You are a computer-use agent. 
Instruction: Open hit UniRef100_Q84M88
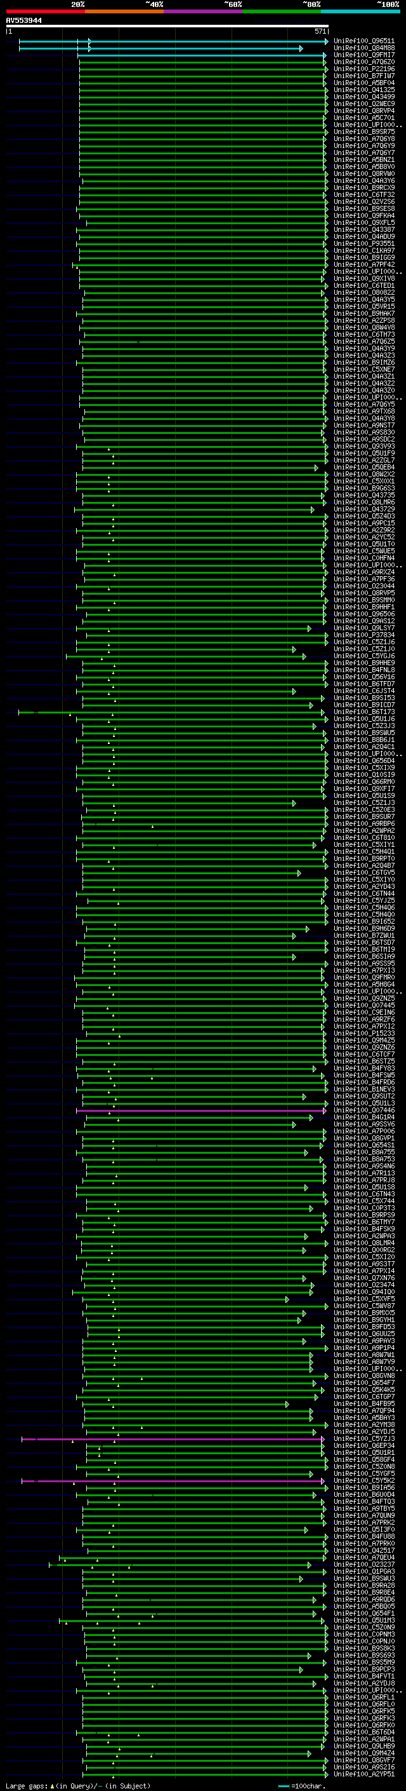click(363, 48)
